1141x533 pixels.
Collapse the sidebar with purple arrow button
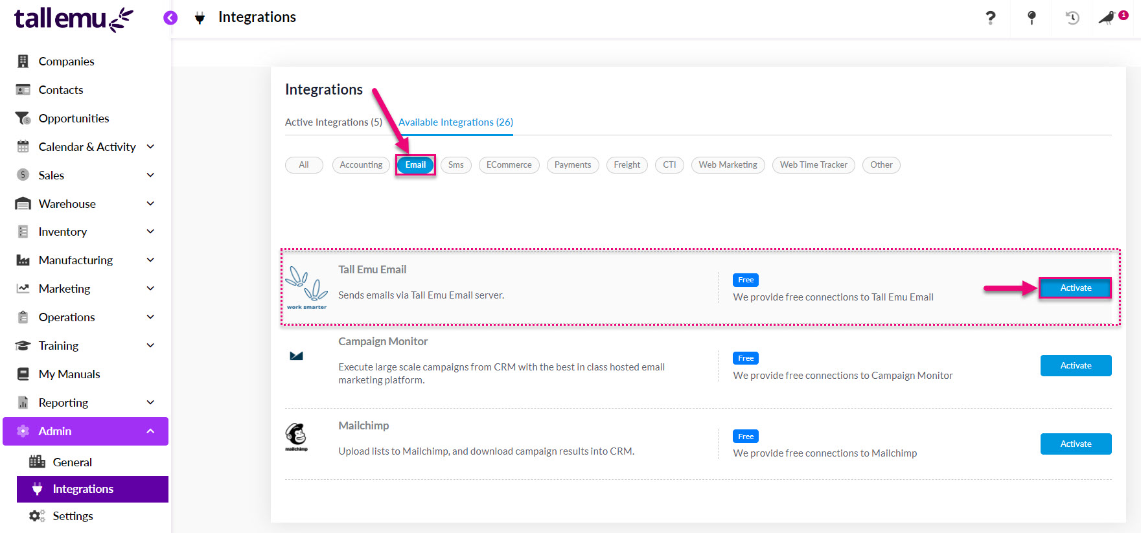[170, 17]
